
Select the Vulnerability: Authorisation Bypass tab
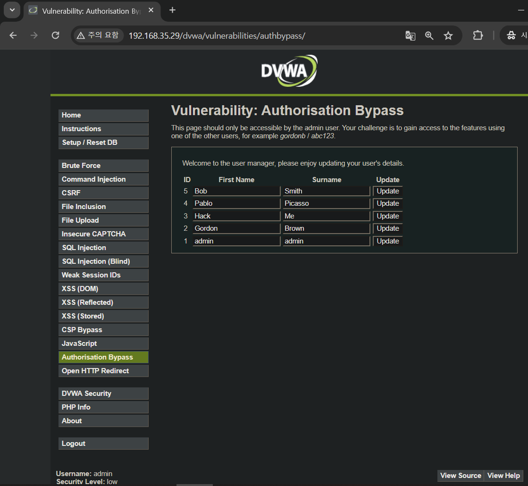point(92,11)
